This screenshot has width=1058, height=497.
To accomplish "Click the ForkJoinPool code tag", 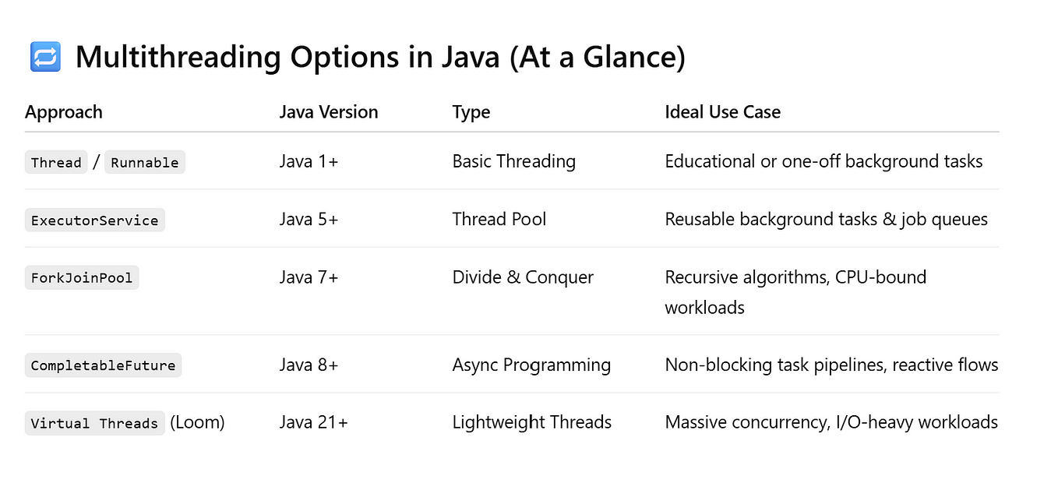I will [82, 277].
